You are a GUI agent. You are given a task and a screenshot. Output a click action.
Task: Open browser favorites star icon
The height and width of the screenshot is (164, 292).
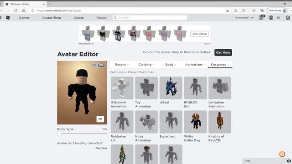(x=254, y=10)
